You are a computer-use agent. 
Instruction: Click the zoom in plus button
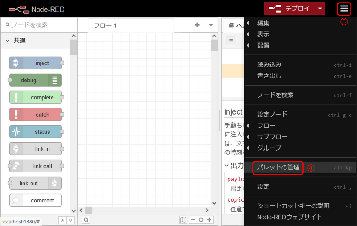coord(209,220)
